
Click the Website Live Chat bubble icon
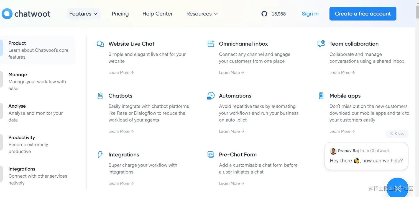[100, 44]
